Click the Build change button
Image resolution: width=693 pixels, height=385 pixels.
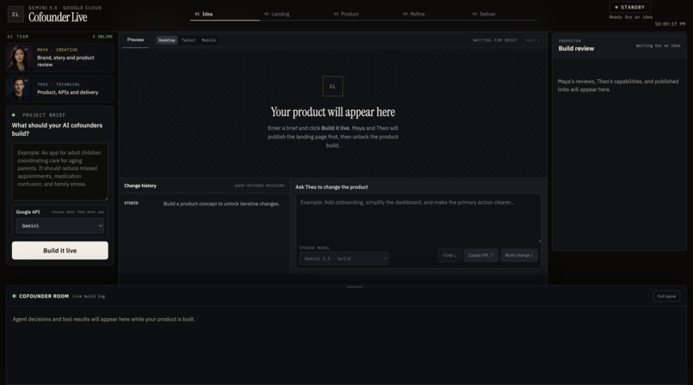[518, 255]
